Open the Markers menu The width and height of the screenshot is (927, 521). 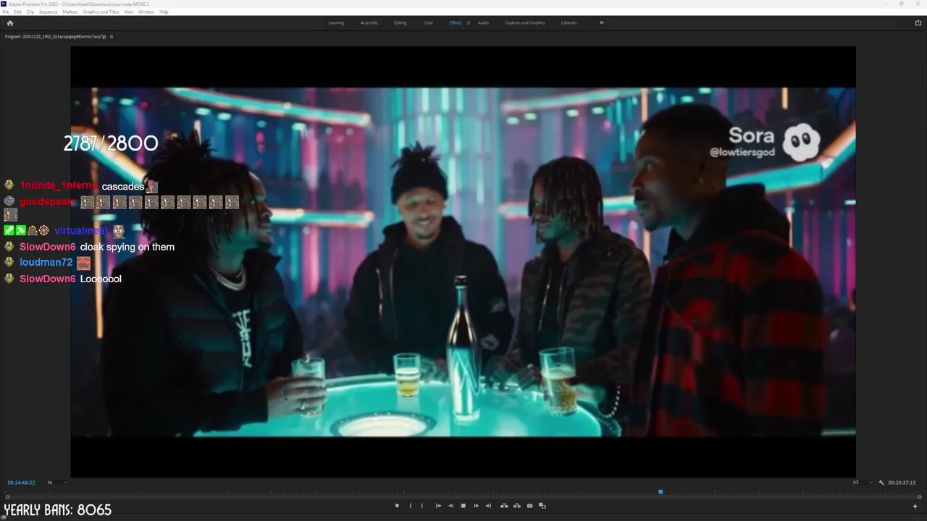[x=70, y=12]
